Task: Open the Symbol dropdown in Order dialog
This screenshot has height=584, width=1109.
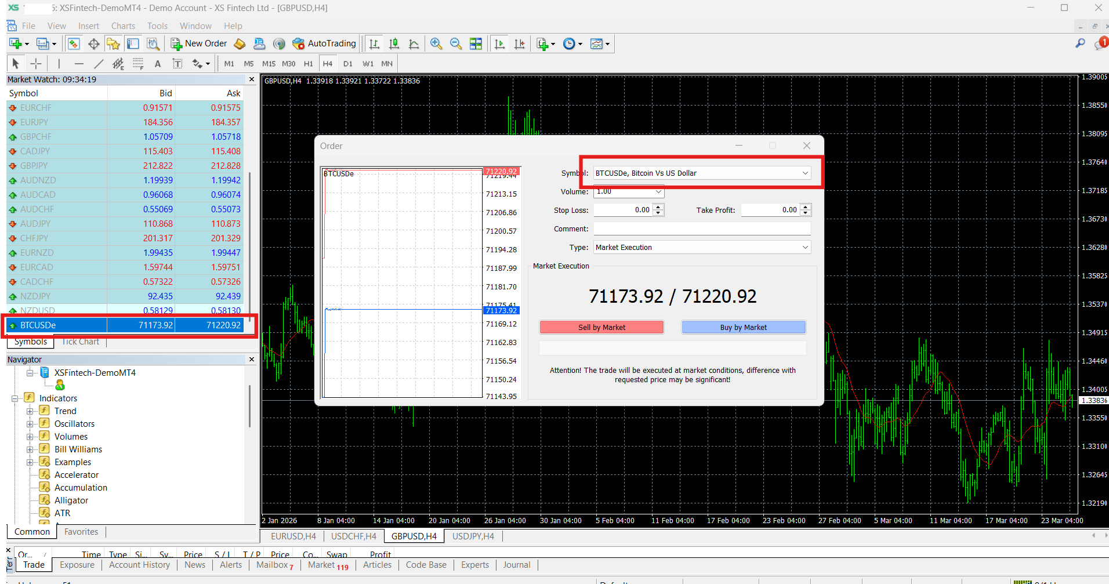Action: (804, 173)
